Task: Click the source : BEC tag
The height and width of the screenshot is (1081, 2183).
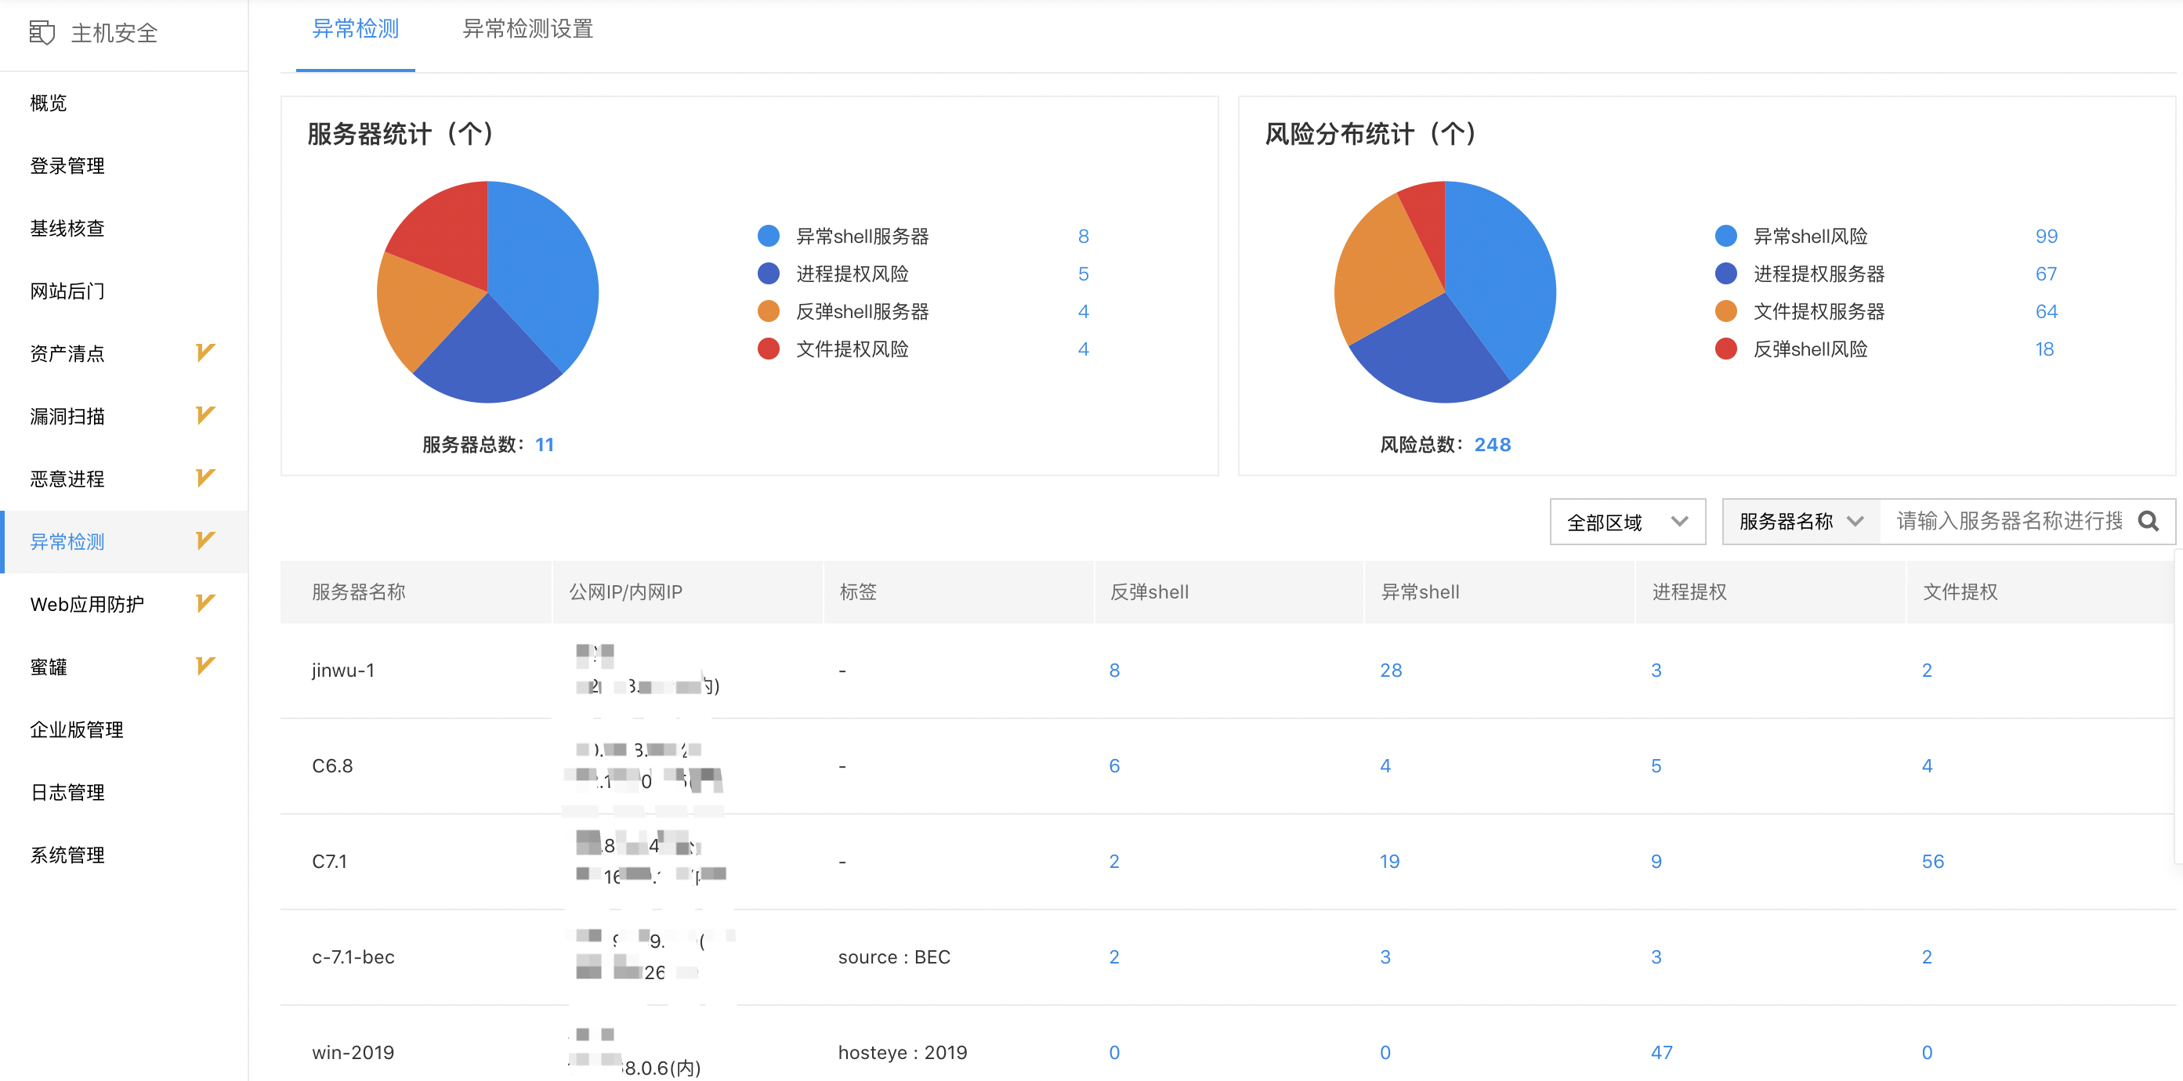Action: coord(894,957)
